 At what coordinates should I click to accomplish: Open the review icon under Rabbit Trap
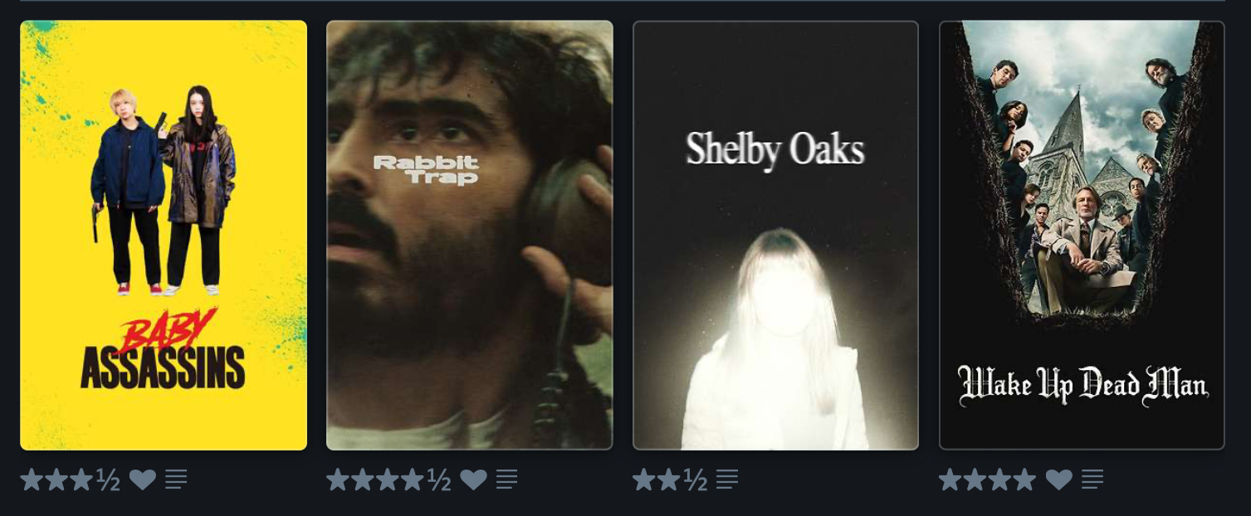[506, 479]
